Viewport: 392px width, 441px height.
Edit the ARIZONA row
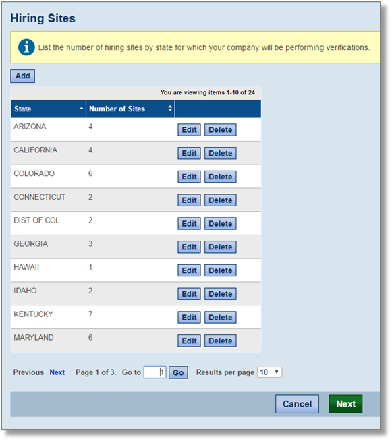[x=189, y=130]
